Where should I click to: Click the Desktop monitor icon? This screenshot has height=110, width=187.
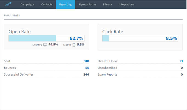[x=45, y=44]
